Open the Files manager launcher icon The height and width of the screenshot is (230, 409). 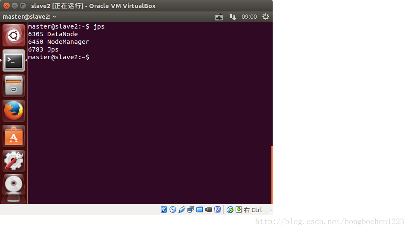click(x=14, y=86)
